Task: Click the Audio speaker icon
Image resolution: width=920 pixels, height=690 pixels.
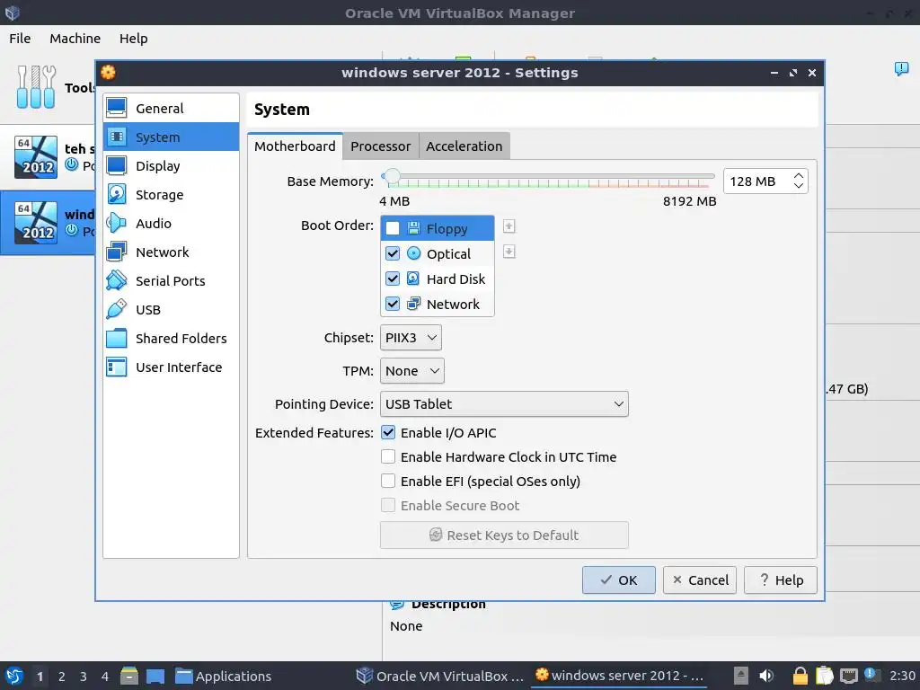Action: (116, 223)
